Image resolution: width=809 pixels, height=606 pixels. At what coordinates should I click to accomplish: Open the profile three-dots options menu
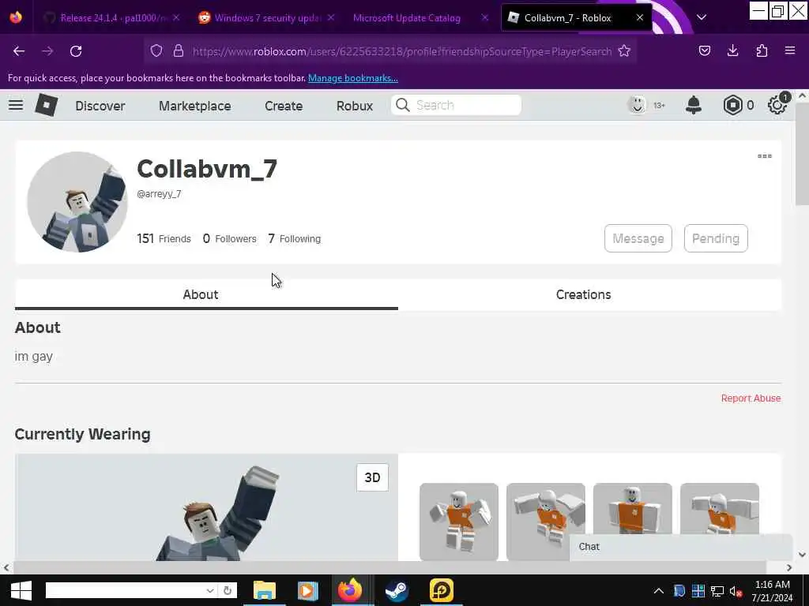(x=765, y=156)
